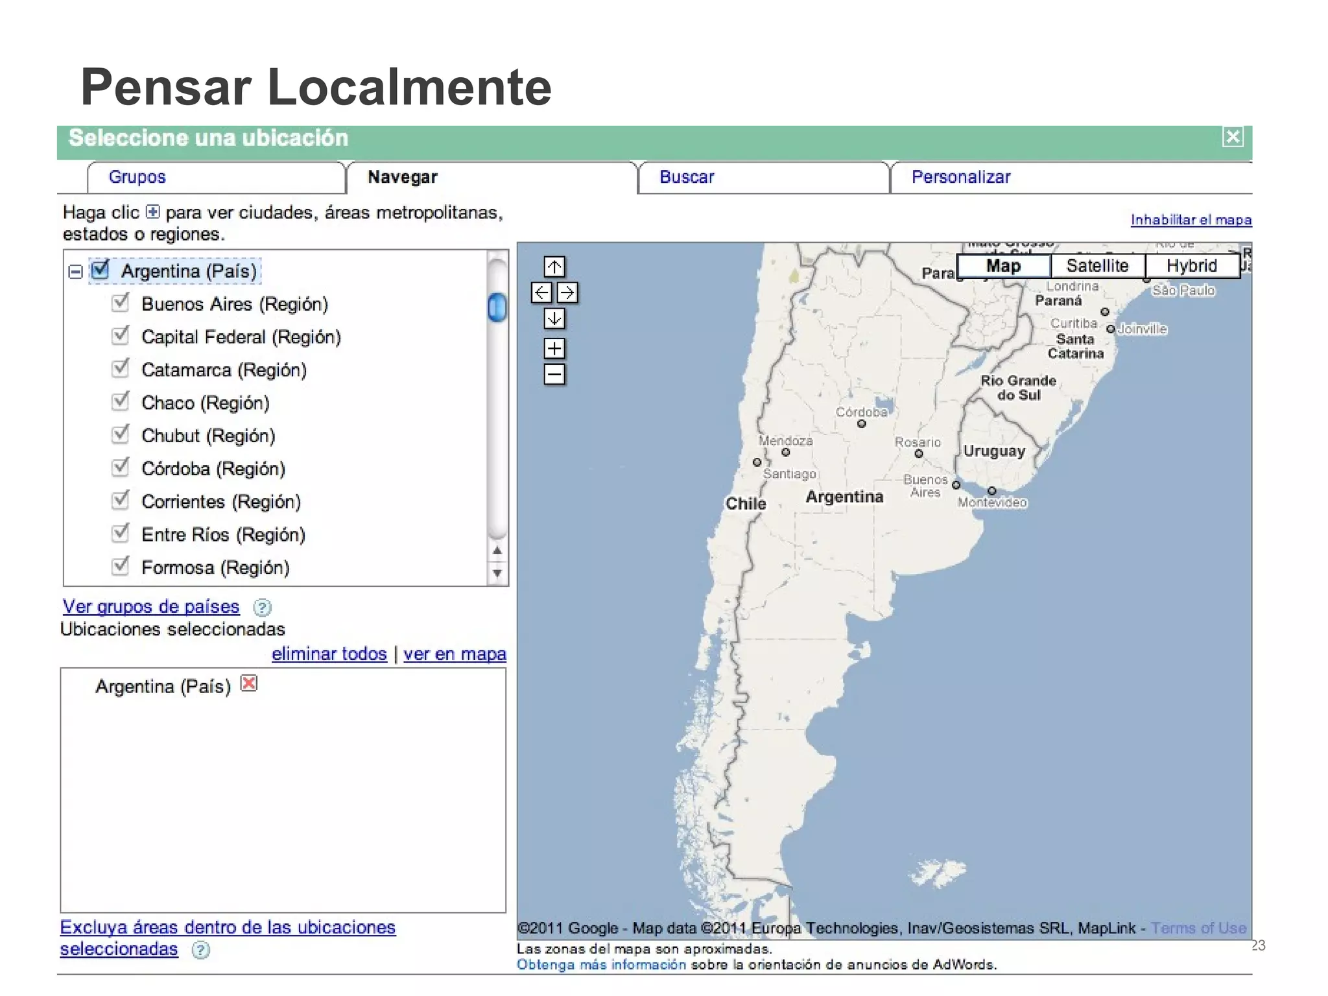
Task: Click the Mendoza city marker on map
Action: click(x=785, y=452)
